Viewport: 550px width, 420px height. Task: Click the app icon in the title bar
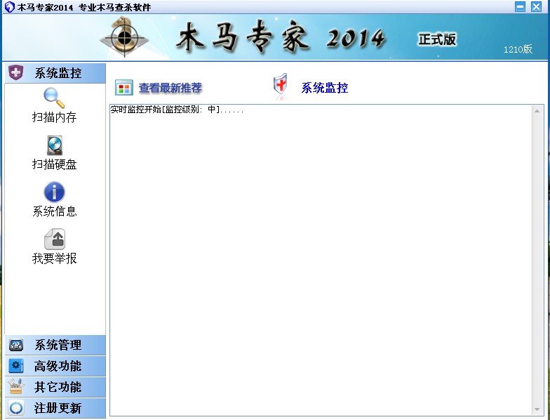coord(8,7)
